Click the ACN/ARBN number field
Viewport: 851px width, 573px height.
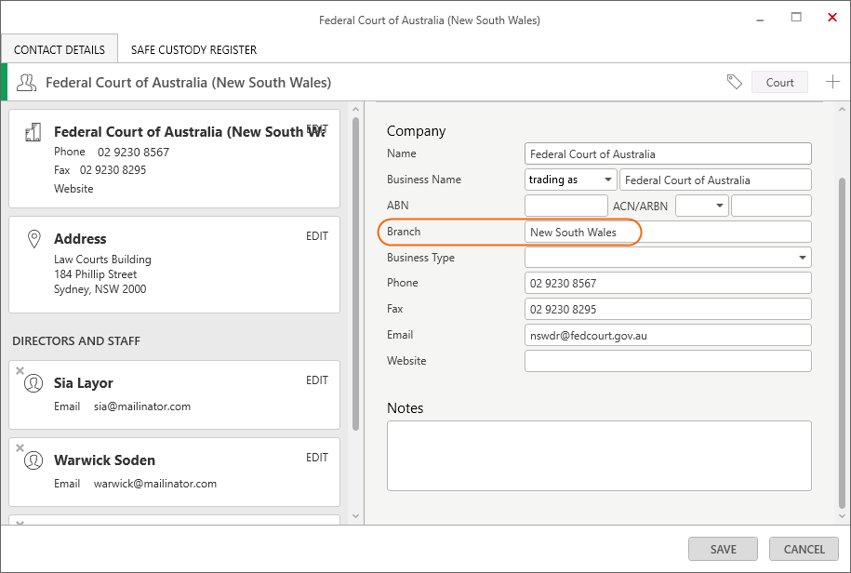771,206
